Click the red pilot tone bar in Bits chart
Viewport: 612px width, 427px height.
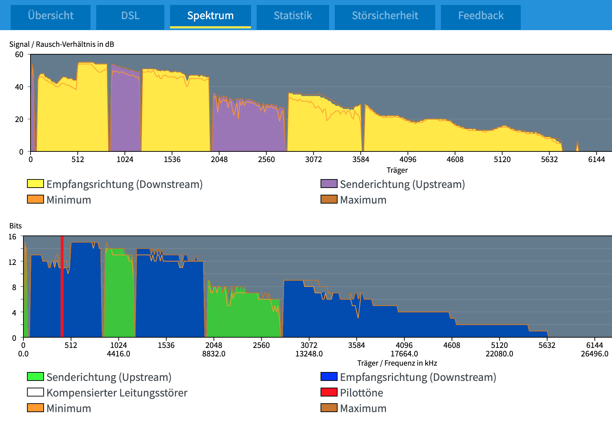(x=62, y=287)
